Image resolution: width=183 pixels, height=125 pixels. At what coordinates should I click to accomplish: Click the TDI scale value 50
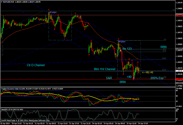pyautogui.click(x=177, y=96)
